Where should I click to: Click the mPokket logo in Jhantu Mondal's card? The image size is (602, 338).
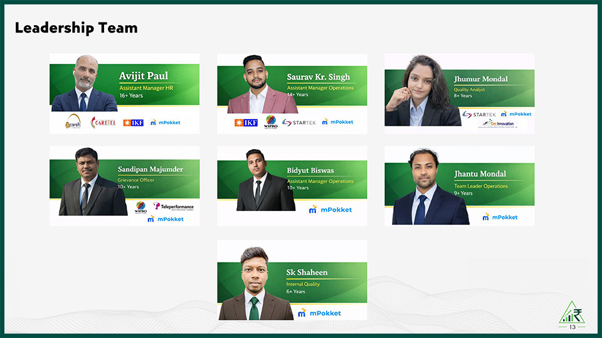(500, 217)
